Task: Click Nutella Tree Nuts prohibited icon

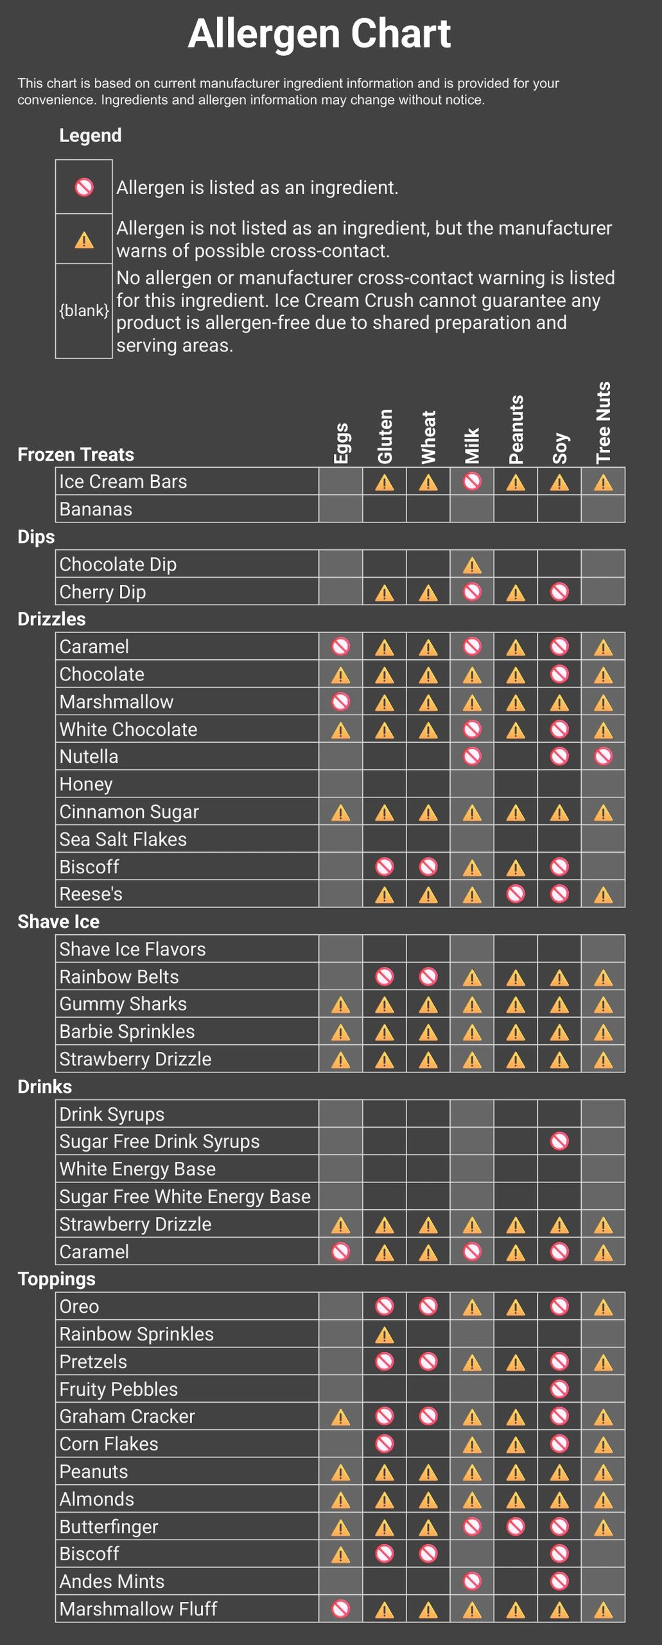Action: coord(603,756)
